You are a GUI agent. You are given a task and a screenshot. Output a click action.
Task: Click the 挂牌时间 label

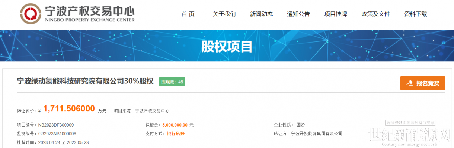tap(26, 142)
